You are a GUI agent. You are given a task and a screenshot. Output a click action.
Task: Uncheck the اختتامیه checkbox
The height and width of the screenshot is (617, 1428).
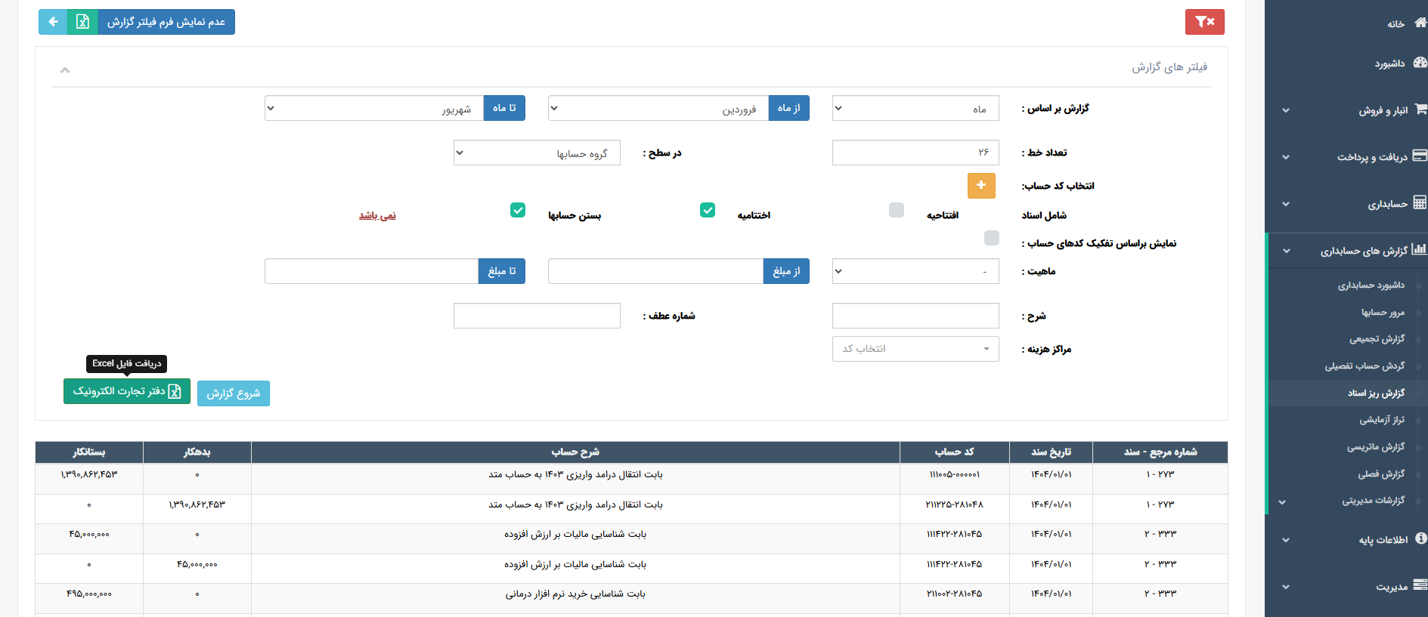point(707,210)
